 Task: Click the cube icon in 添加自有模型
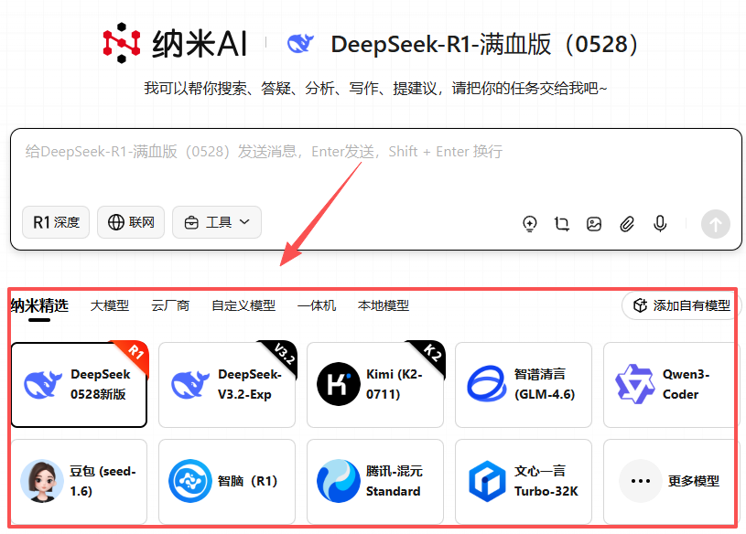point(641,305)
